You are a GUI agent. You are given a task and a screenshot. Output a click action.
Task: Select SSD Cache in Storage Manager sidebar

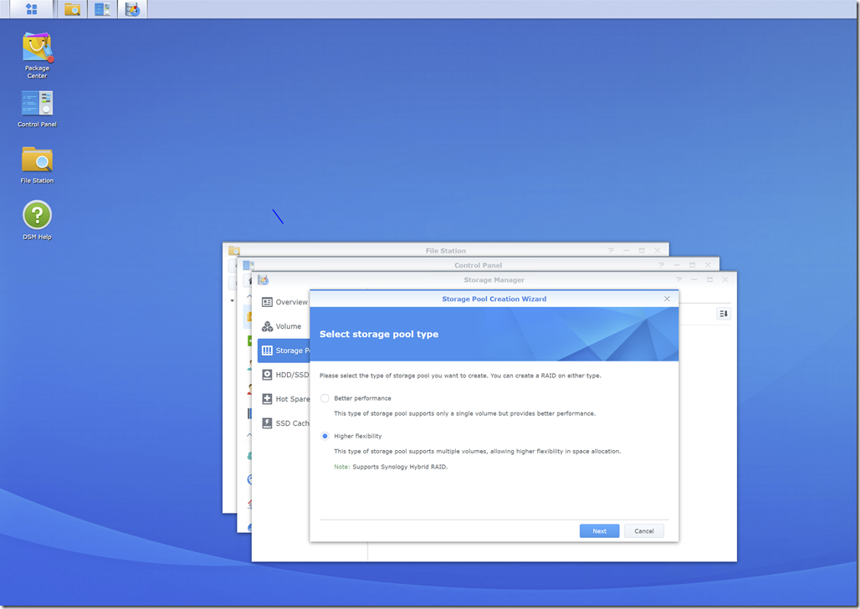pyautogui.click(x=284, y=423)
